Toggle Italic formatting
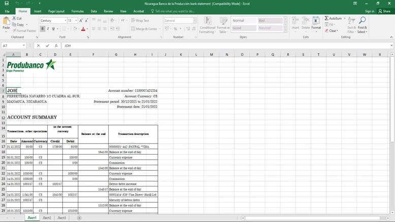This screenshot has width=395, height=222. click(48, 29)
